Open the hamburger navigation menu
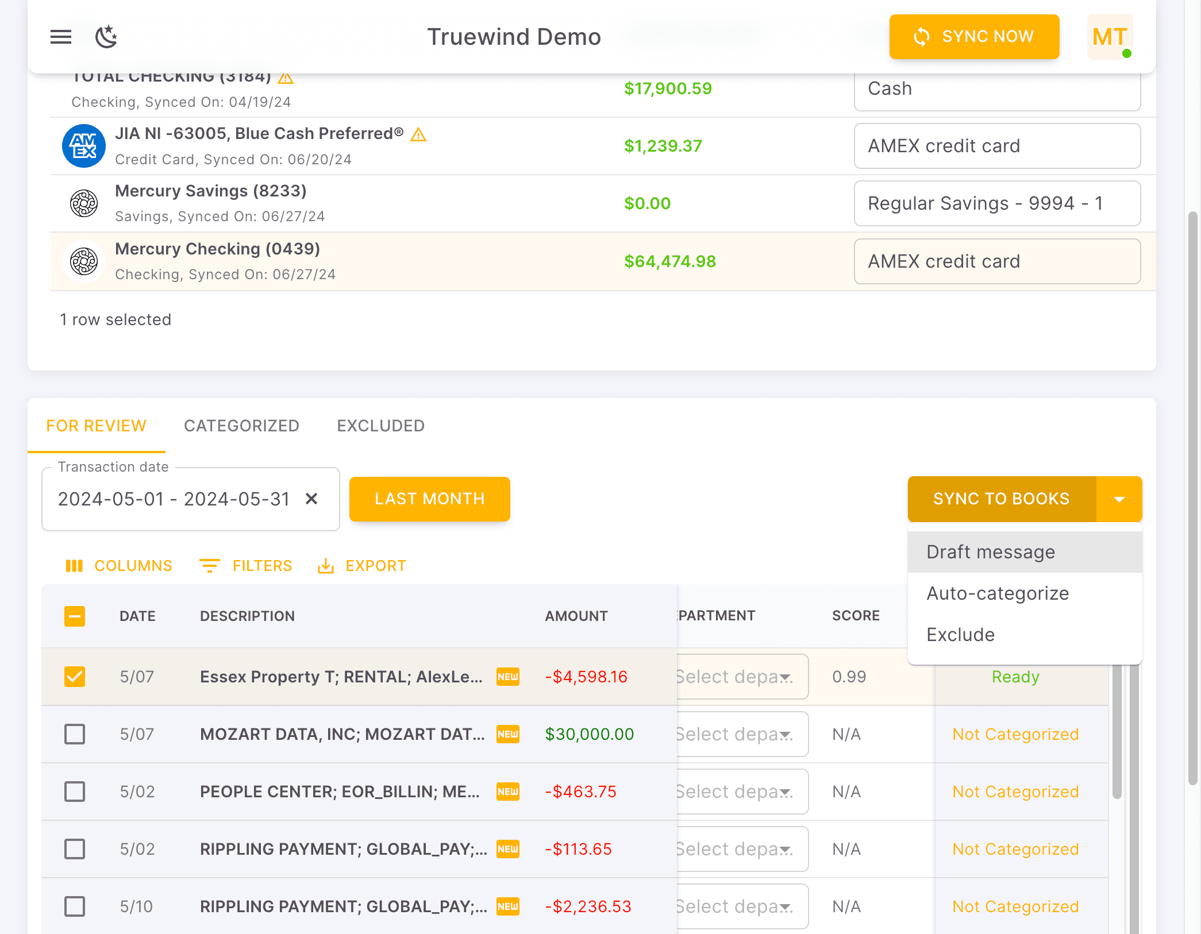 pos(61,37)
